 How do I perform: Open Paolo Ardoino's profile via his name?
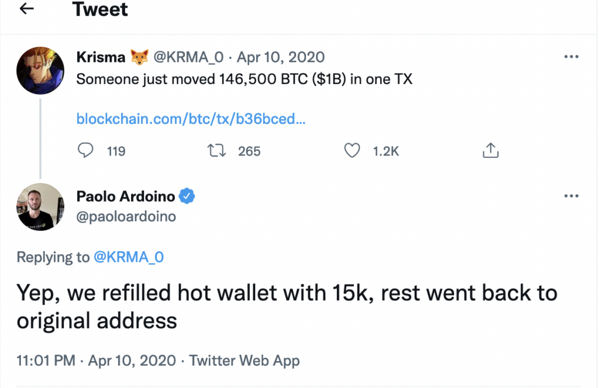pos(126,196)
